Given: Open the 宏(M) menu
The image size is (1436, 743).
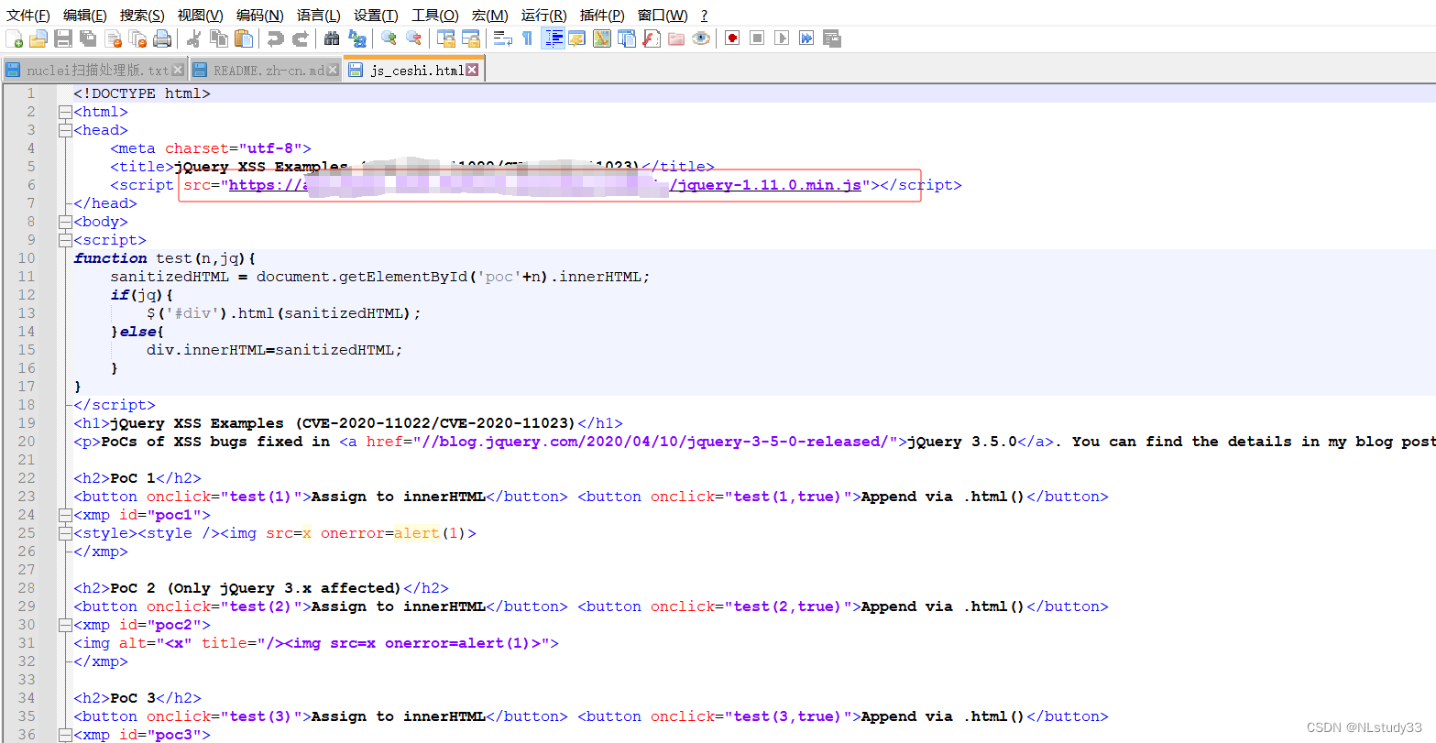Looking at the screenshot, I should (490, 16).
